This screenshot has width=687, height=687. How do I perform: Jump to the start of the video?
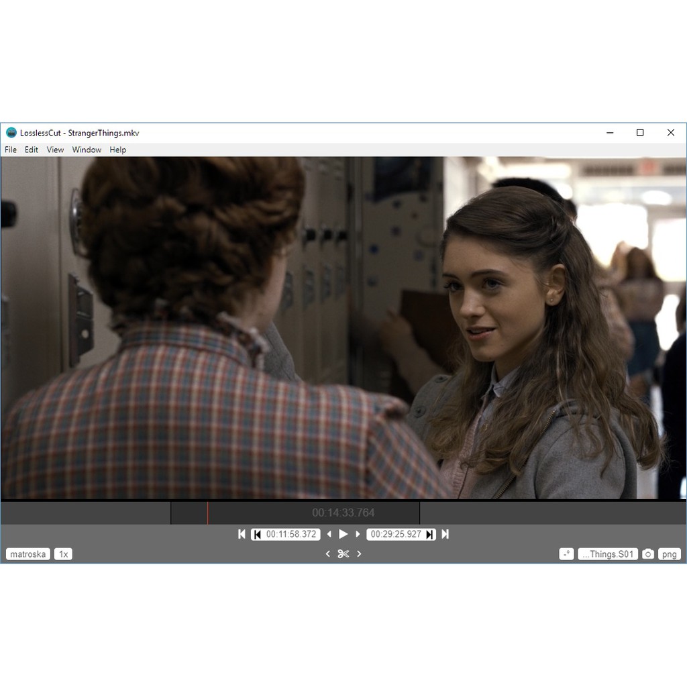click(242, 534)
